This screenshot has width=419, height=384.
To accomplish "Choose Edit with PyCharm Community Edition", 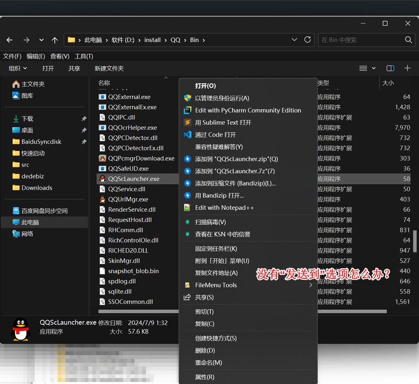I will 248,111.
